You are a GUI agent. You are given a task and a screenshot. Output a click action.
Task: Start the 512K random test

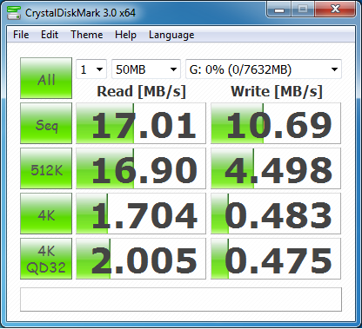[46, 168]
